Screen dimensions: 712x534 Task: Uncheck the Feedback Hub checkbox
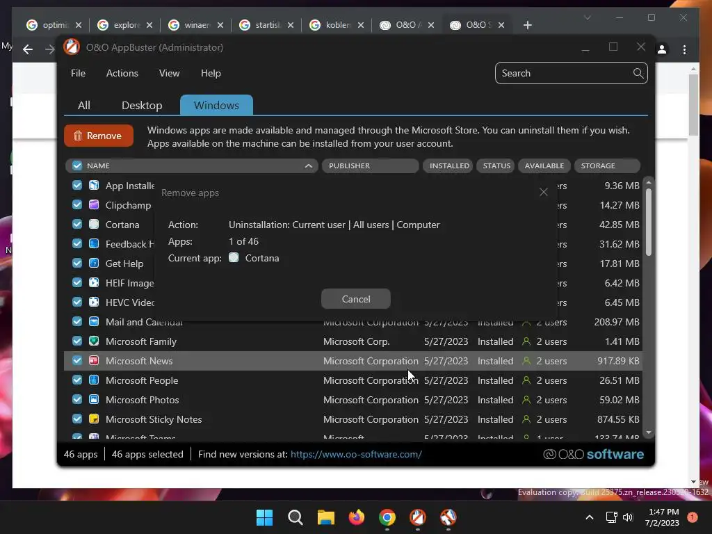77,244
